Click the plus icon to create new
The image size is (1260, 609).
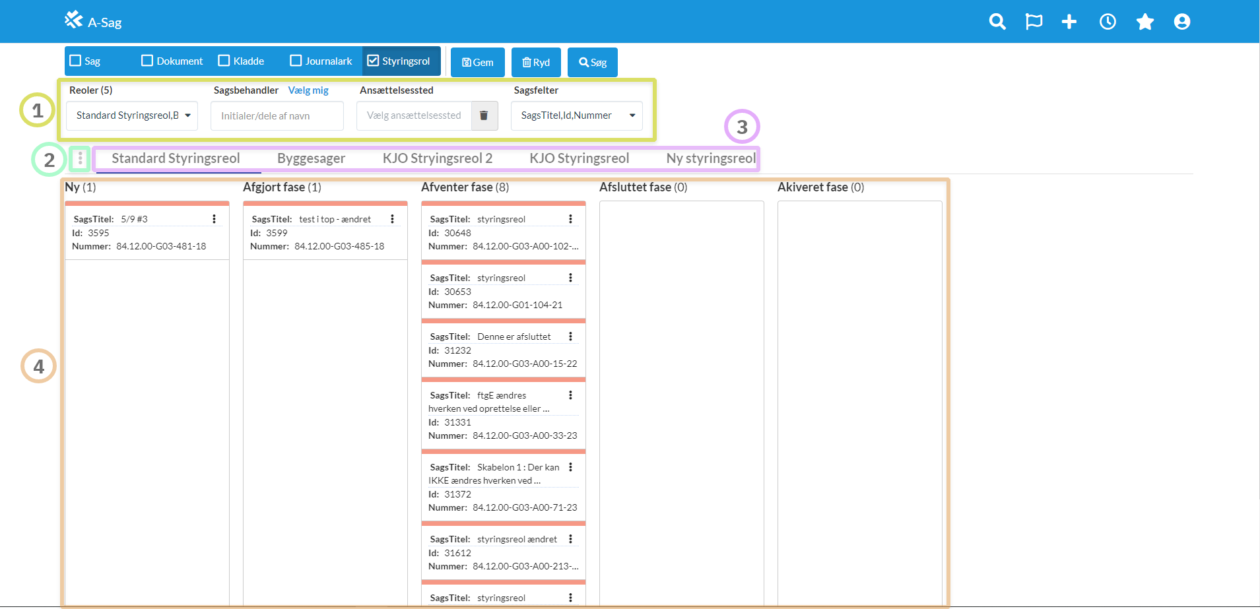[x=1069, y=22]
